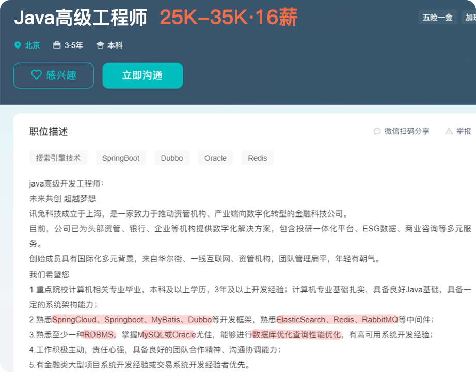Image resolution: width=476 pixels, height=372 pixels.
Task: Click the Java高级工程师 job title
Action: point(81,19)
